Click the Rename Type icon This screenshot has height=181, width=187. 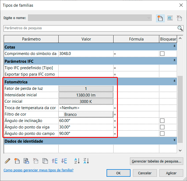click(170, 18)
